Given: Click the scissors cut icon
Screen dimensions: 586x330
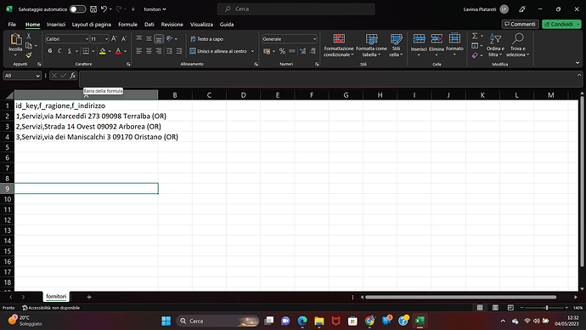Looking at the screenshot, I should click(29, 37).
